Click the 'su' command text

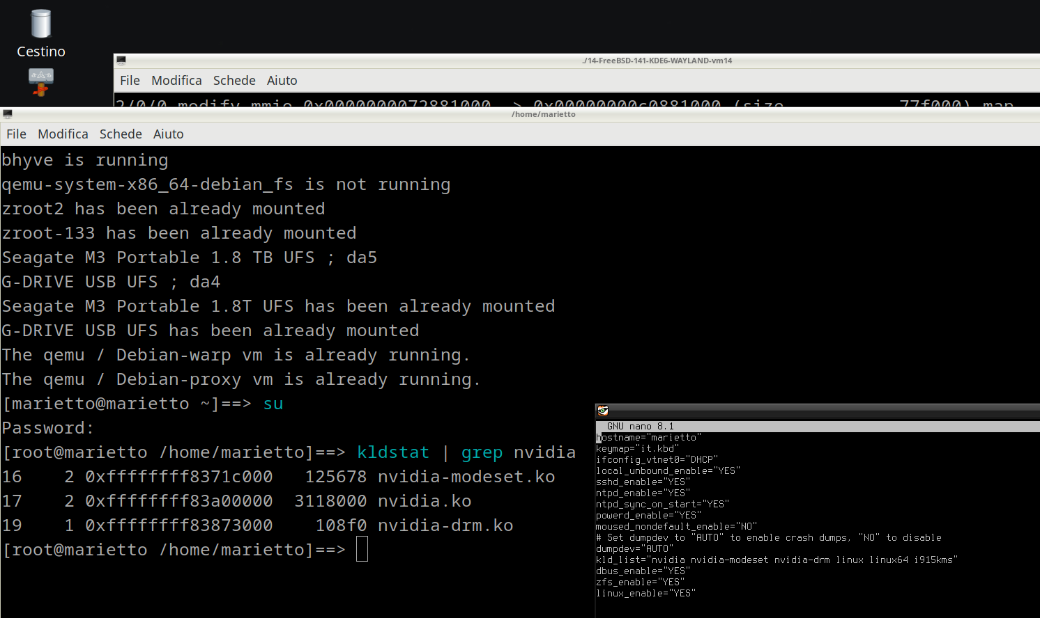point(273,404)
